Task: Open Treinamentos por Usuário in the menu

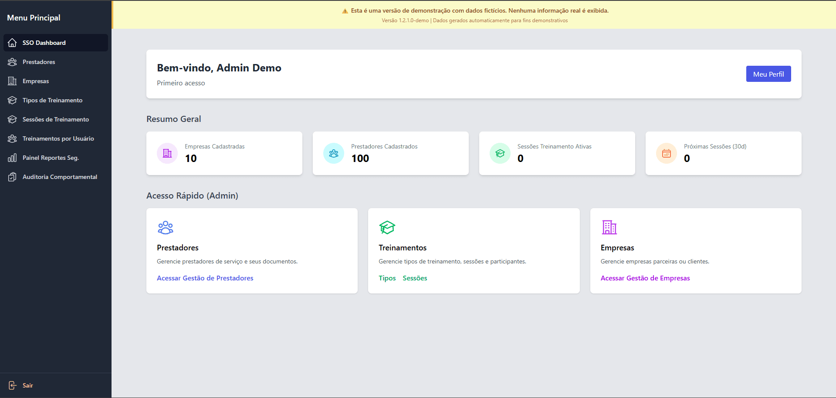Action: click(x=58, y=138)
